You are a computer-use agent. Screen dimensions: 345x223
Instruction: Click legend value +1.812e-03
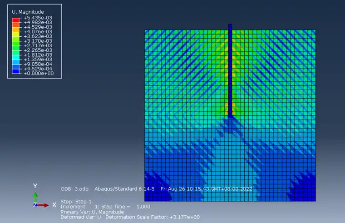[x=38, y=55]
